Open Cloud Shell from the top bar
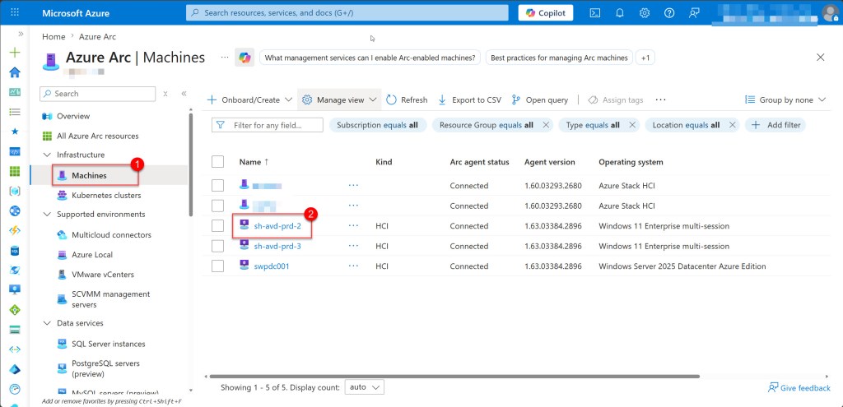The image size is (843, 407). click(x=595, y=13)
